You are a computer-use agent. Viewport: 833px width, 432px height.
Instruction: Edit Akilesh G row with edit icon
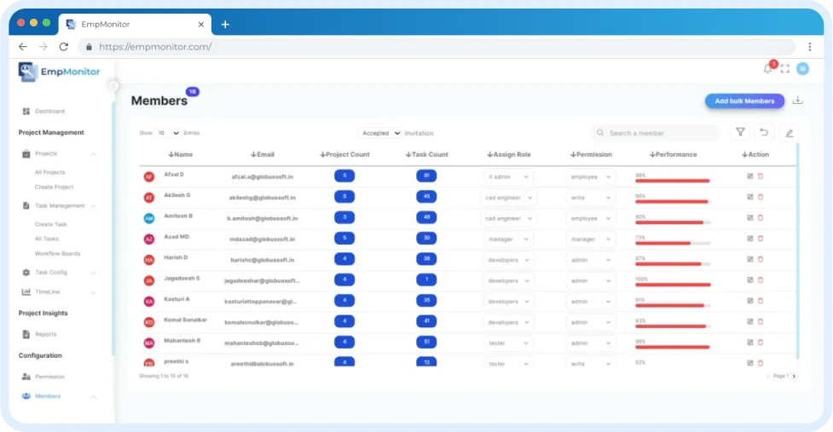[749, 197]
